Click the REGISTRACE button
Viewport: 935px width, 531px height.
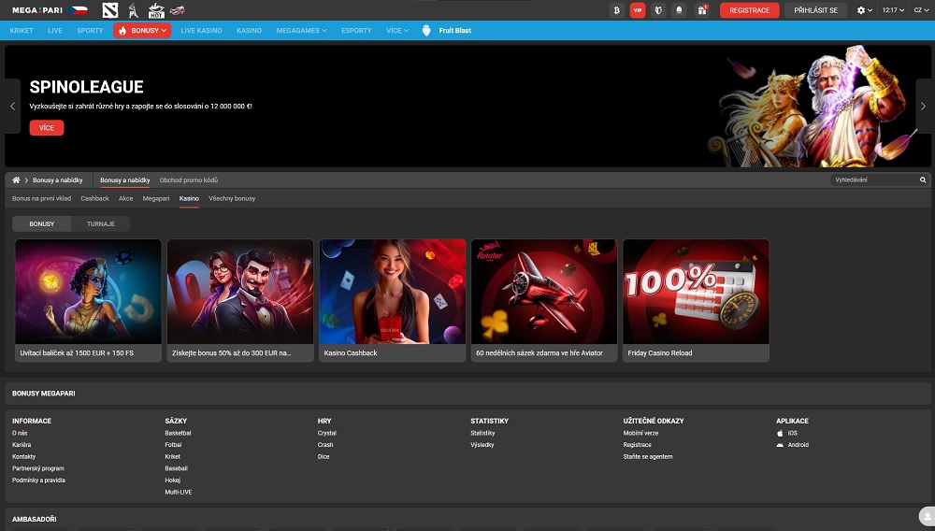750,10
